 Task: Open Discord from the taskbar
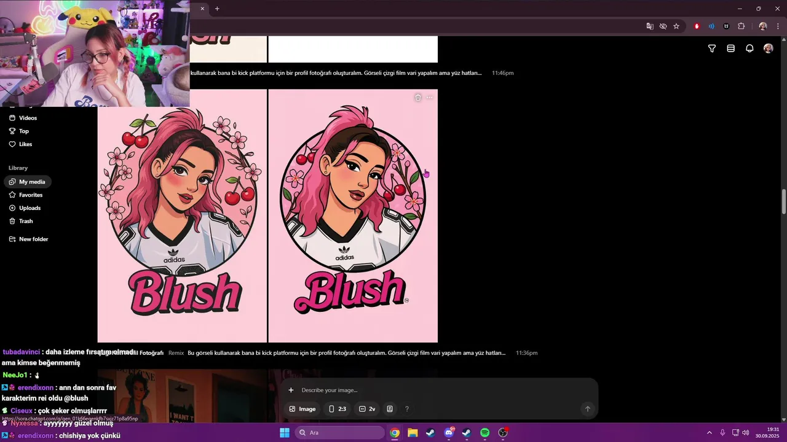(449, 433)
